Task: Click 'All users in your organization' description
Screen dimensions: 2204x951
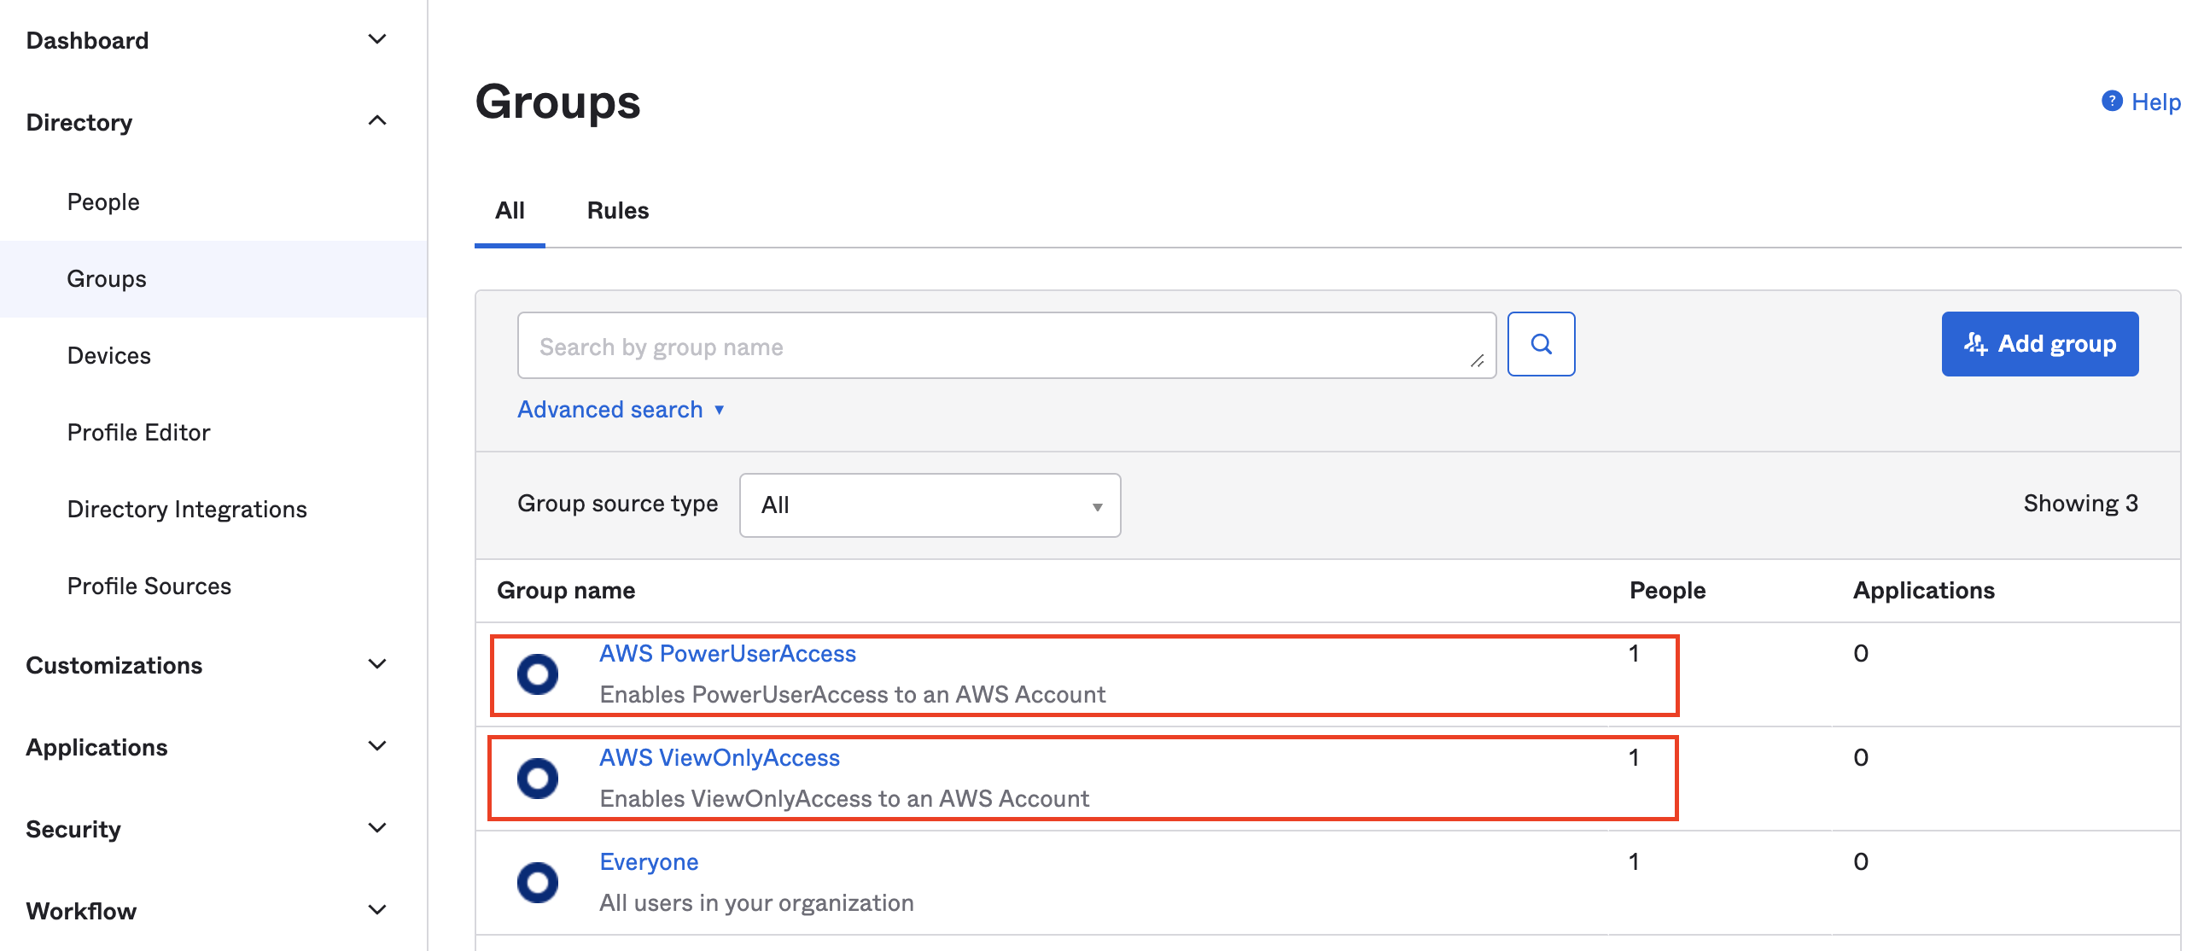Action: pyautogui.click(x=756, y=903)
